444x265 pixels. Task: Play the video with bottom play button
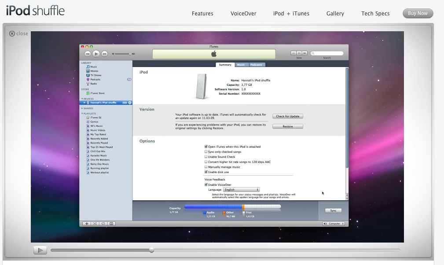[x=40, y=250]
